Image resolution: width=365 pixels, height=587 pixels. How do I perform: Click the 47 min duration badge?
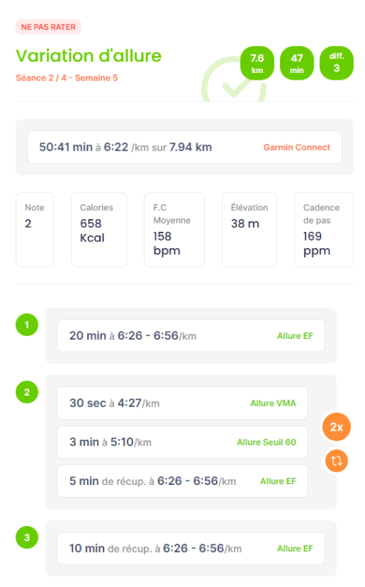[297, 63]
